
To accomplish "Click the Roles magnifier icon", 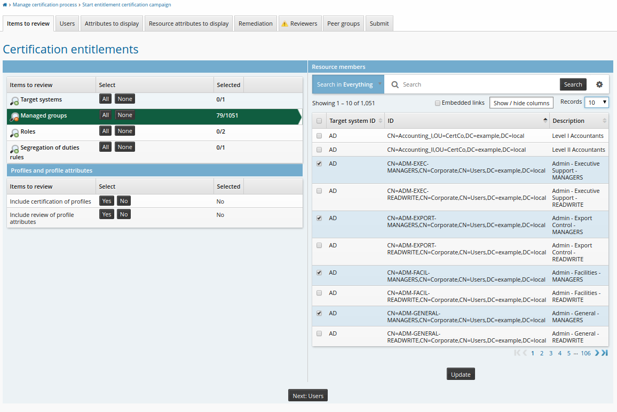I will point(14,133).
